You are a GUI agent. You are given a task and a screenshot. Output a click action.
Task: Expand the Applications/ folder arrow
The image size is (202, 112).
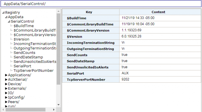pos(6,75)
